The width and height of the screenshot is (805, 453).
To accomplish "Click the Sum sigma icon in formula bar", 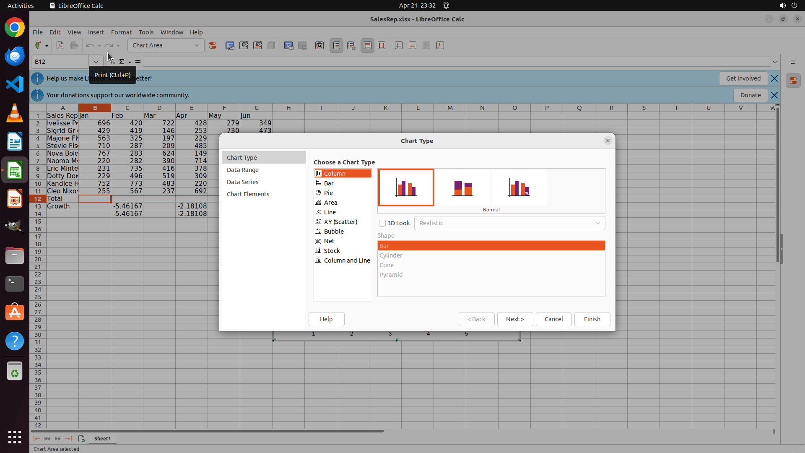I will pyautogui.click(x=122, y=62).
